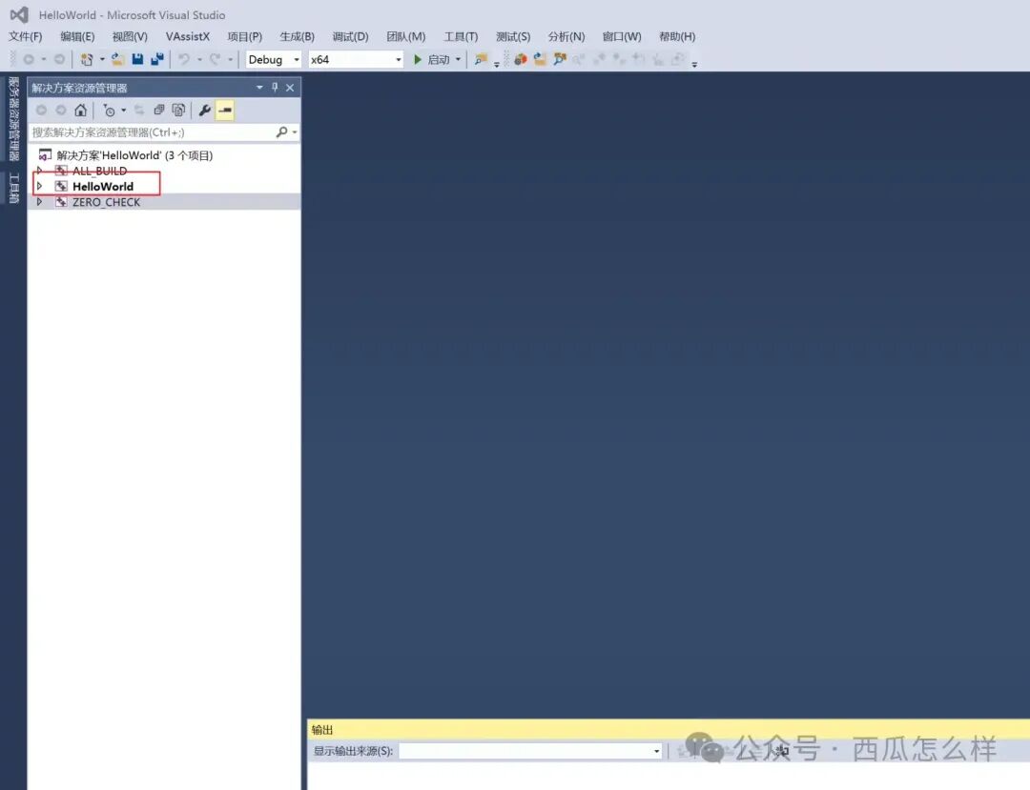Open the 显示输出来源 combo box

(529, 750)
